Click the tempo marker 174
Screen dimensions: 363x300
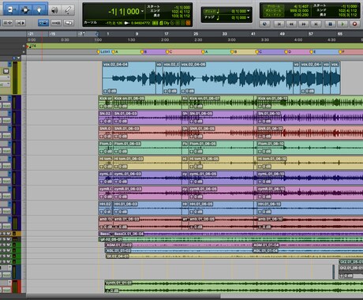click(x=32, y=47)
